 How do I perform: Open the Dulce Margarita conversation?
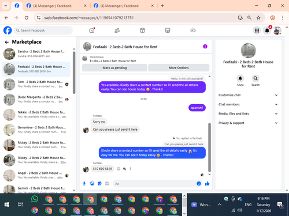[36, 99]
